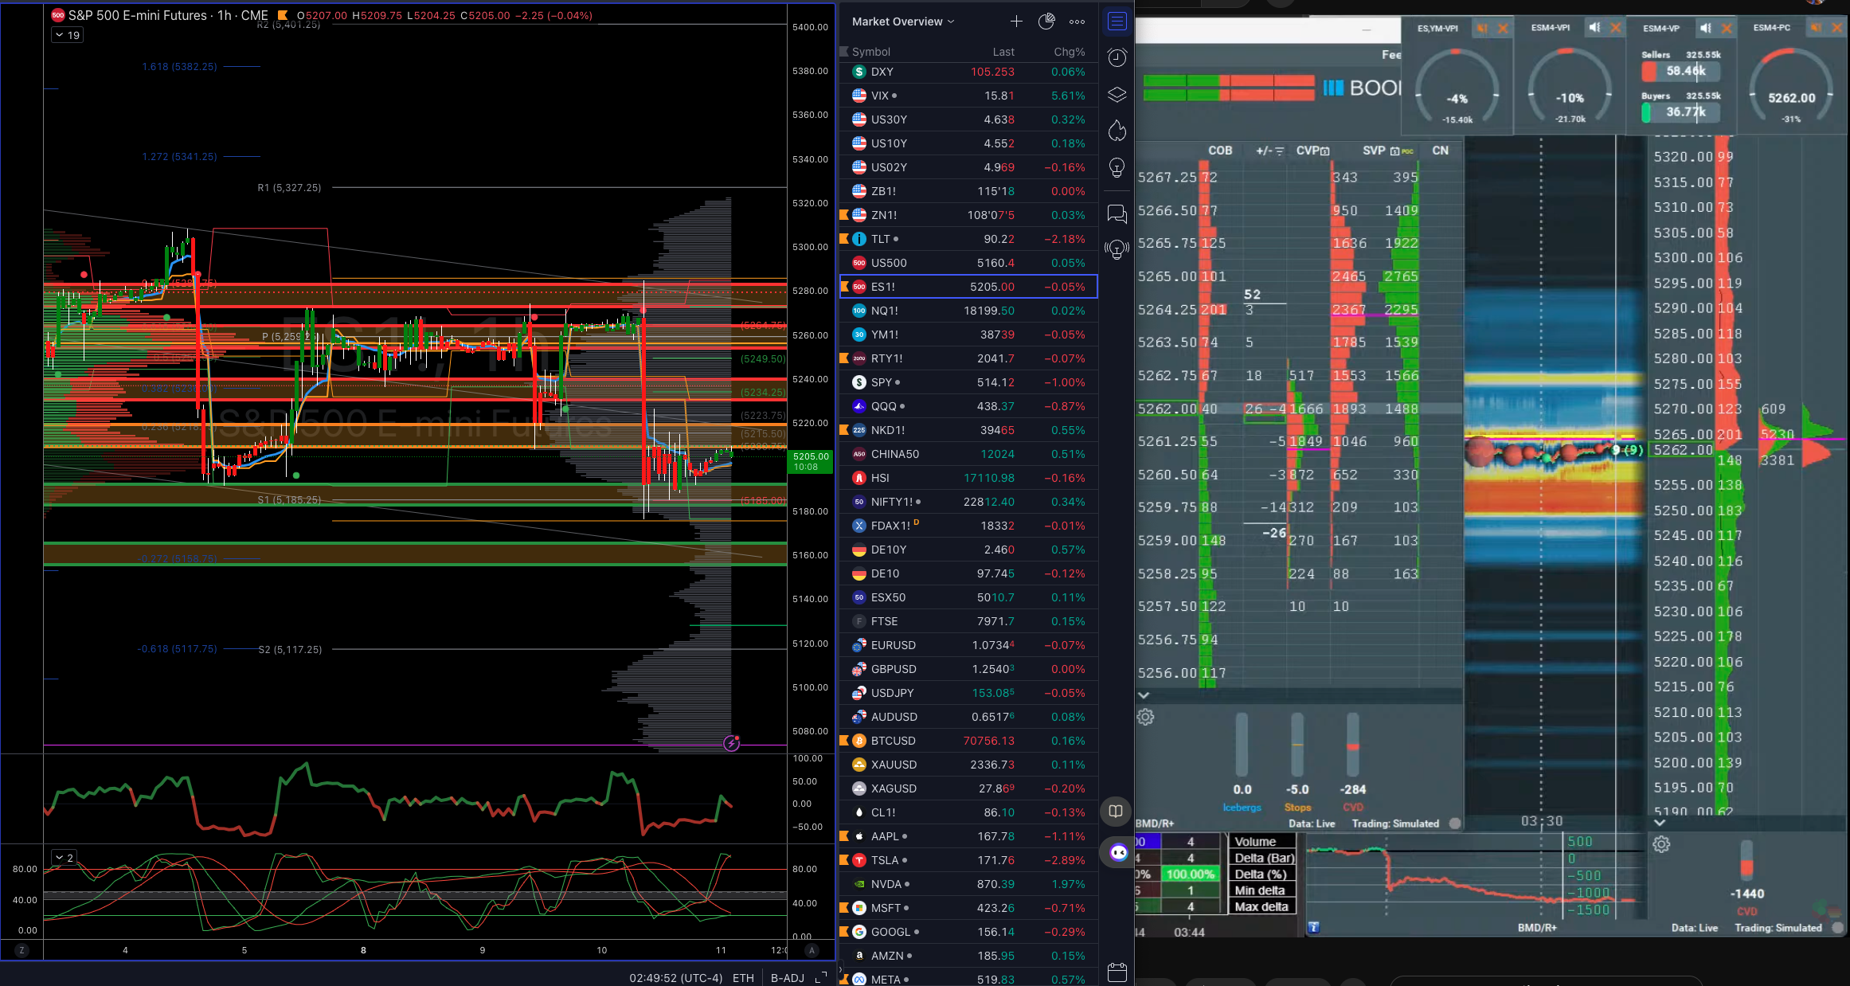Adjust the CVD slider showing -1440
Viewport: 1850px width, 986px height.
click(x=1746, y=860)
